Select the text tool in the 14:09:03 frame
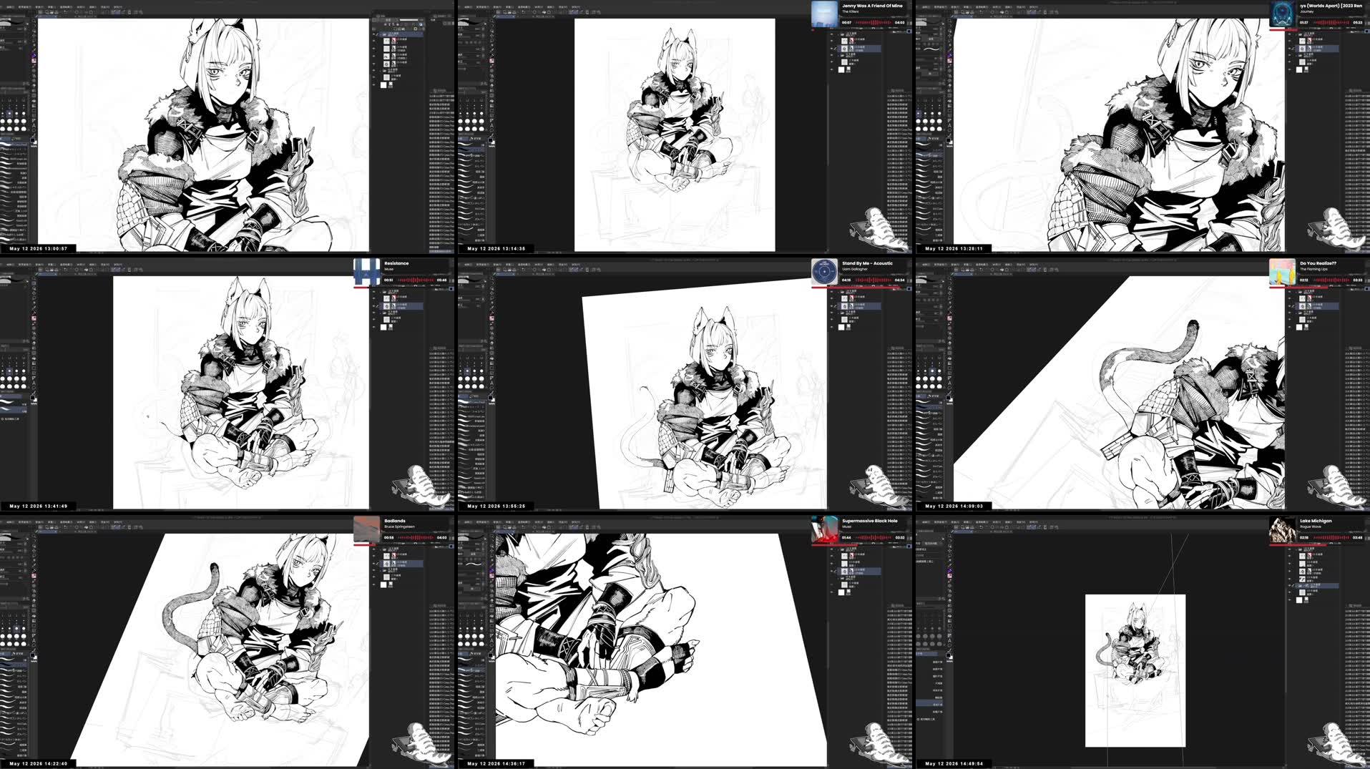Image resolution: width=1370 pixels, height=769 pixels. [949, 383]
